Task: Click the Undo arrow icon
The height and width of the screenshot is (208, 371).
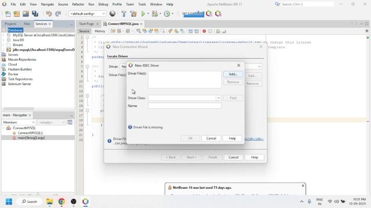Action: coord(49,14)
